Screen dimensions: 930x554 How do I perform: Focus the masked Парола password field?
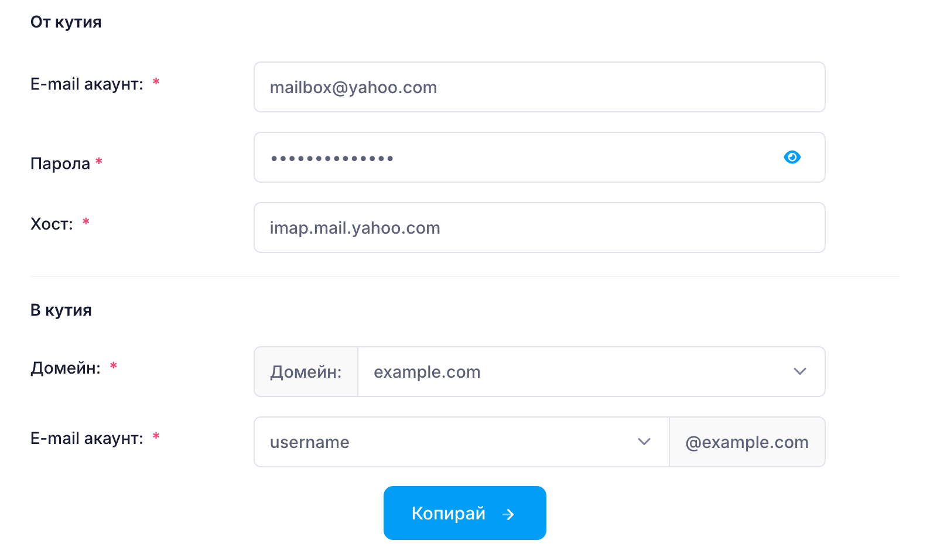pyautogui.click(x=539, y=158)
